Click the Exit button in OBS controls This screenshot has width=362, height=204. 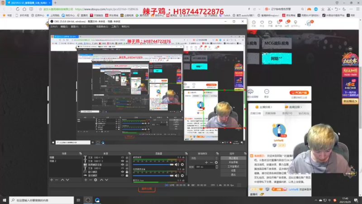click(x=233, y=175)
